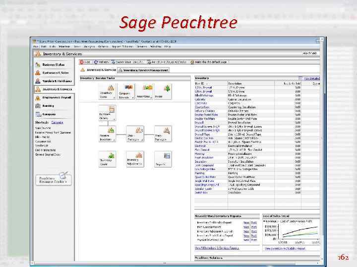Click the Reports task icon

click(163, 159)
